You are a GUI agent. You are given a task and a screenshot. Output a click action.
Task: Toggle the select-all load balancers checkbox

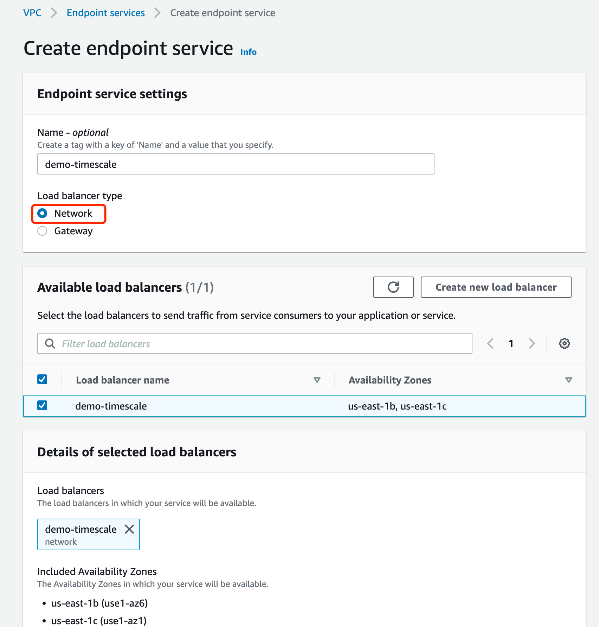[x=43, y=379]
